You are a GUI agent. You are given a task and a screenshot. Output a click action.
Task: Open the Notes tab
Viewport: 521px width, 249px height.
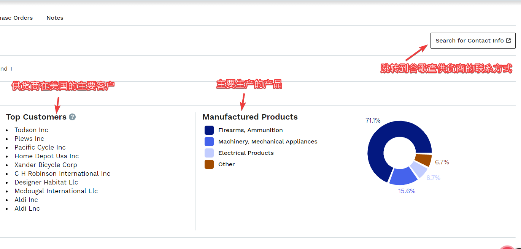pos(55,18)
